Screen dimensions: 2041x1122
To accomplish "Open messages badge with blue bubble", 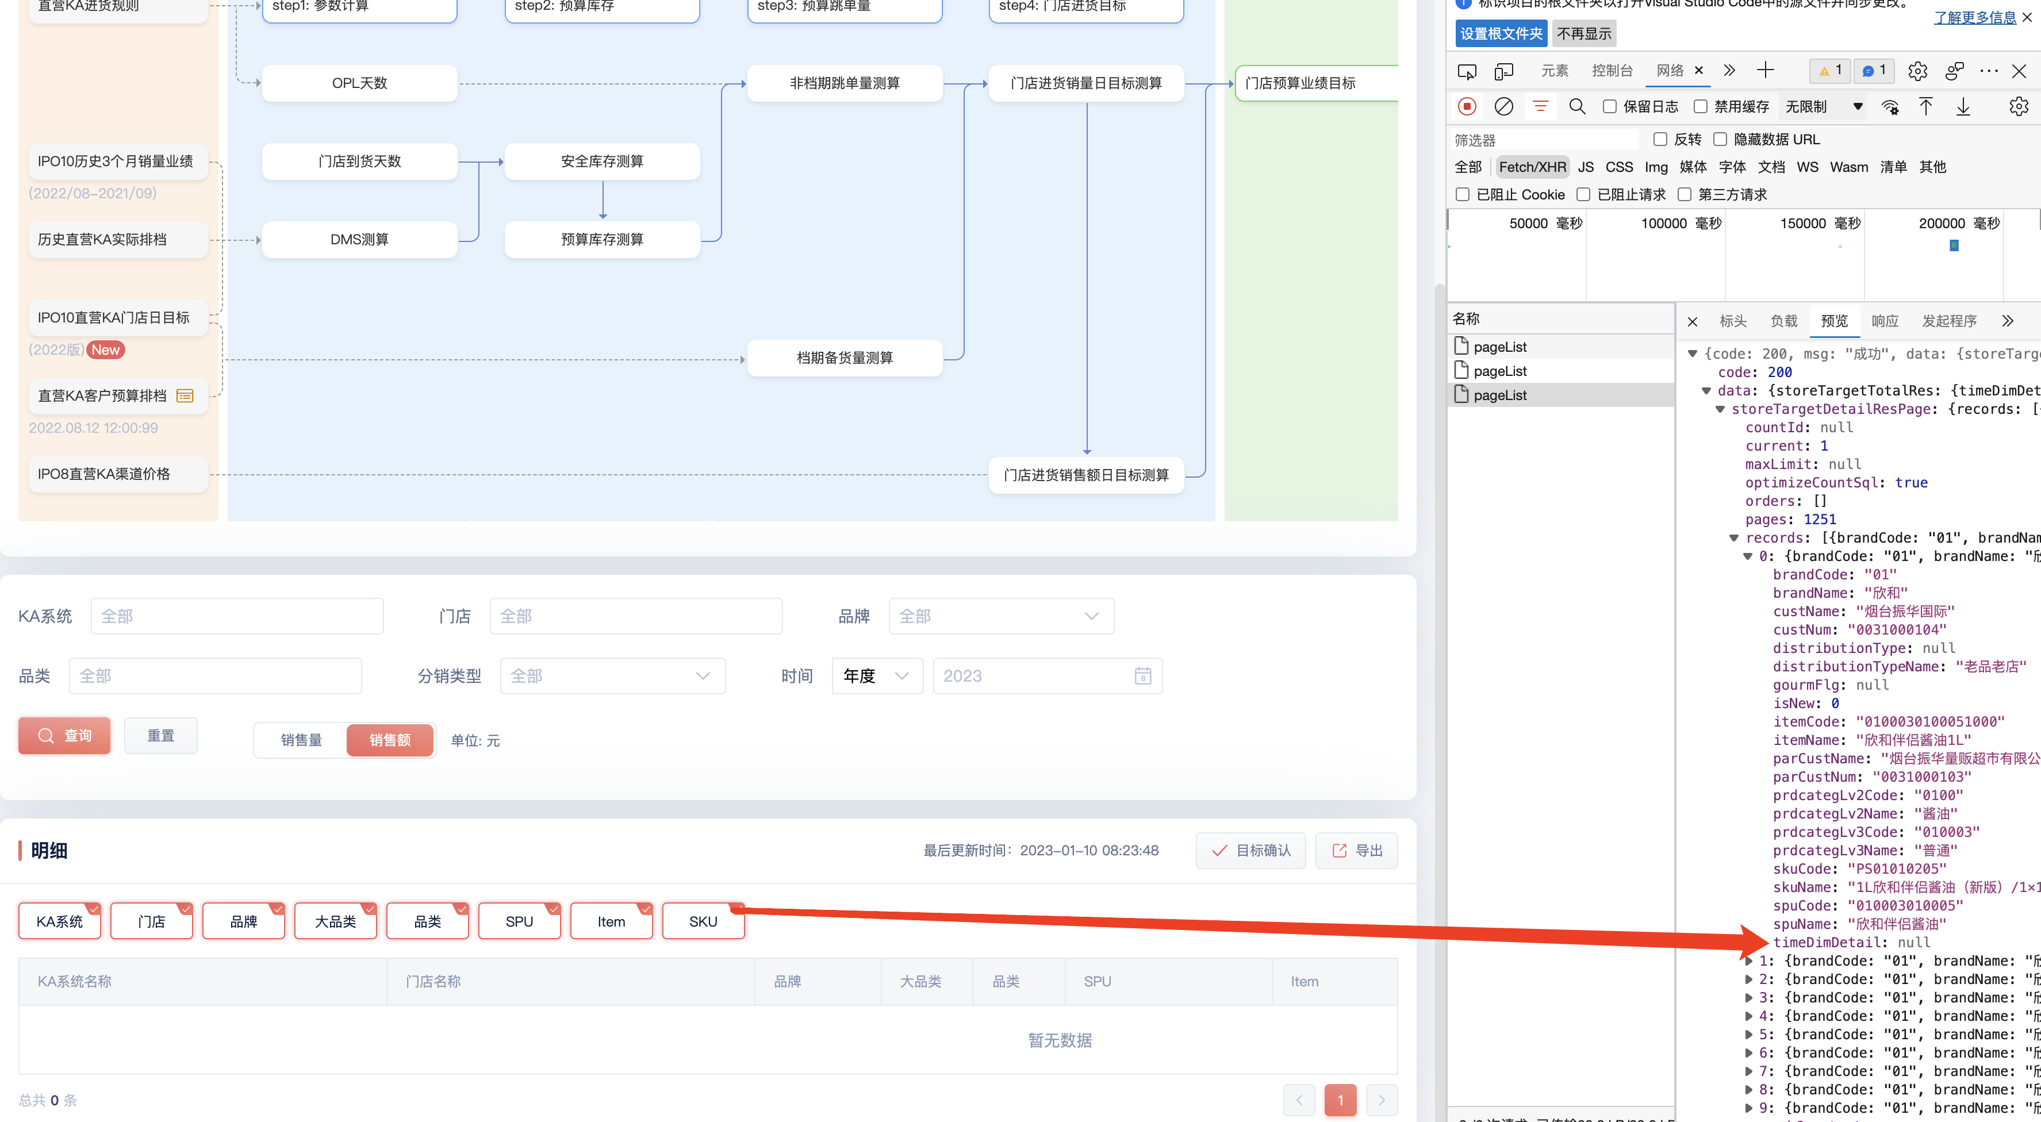I will click(1874, 71).
